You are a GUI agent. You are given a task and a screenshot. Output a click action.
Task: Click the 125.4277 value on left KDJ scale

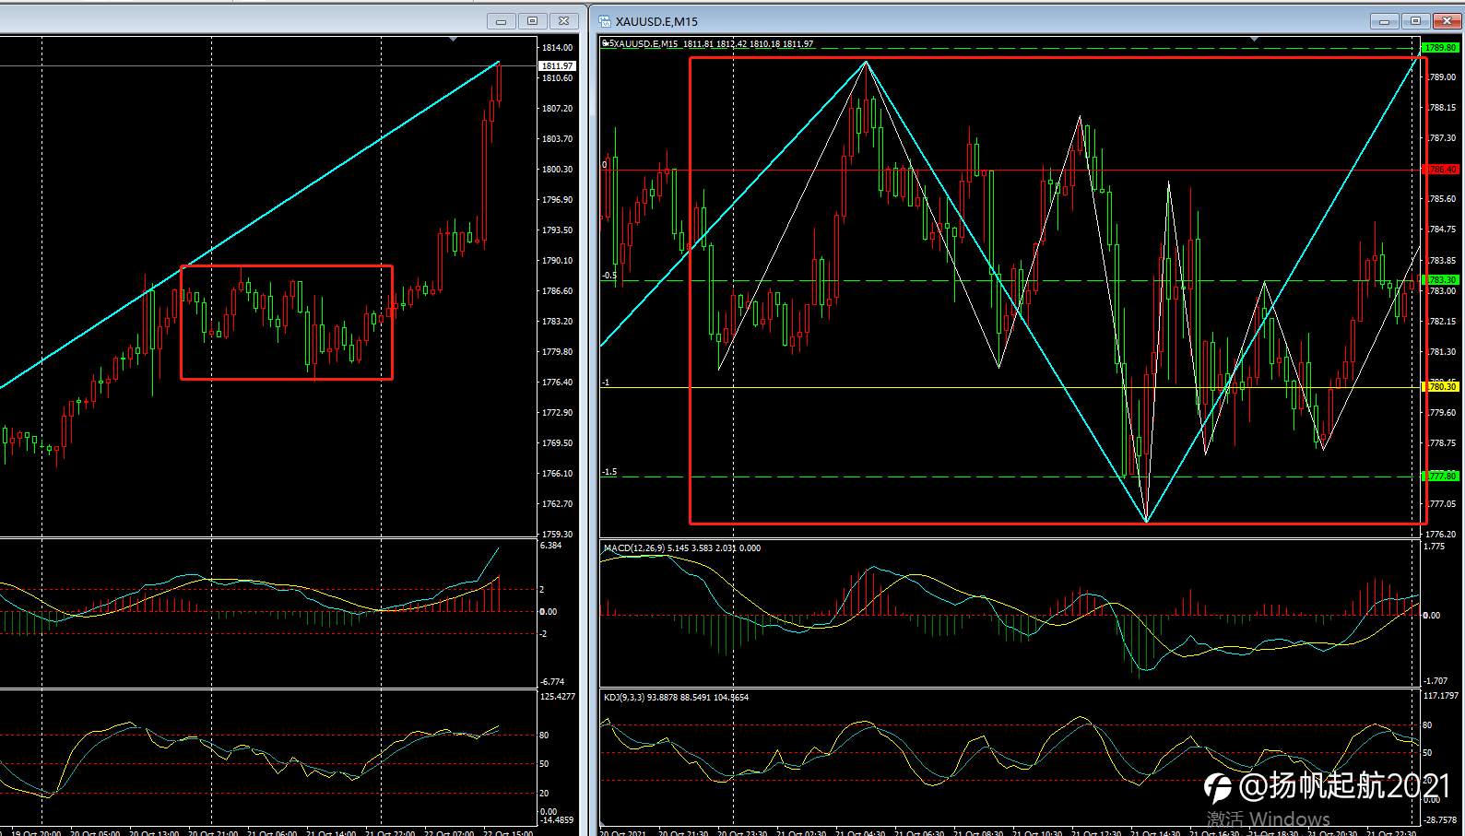(x=557, y=696)
